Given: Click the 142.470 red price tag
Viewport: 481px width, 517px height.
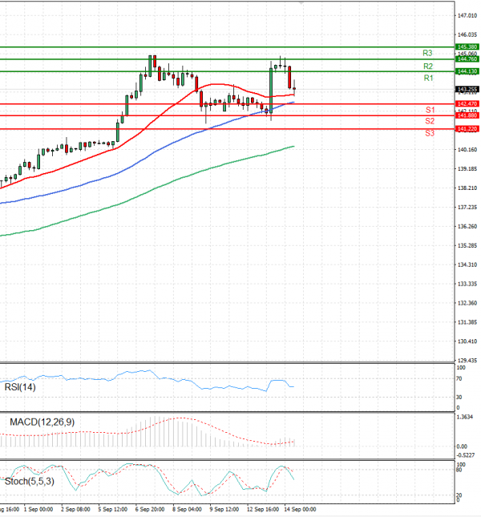Looking at the screenshot, I should click(x=467, y=104).
